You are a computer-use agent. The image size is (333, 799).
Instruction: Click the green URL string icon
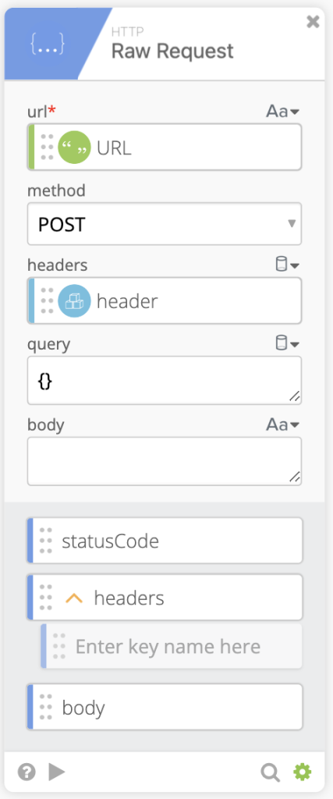tap(74, 147)
